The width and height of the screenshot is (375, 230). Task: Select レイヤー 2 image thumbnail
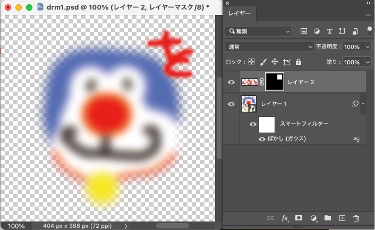click(250, 82)
